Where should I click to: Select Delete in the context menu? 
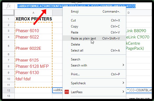pos(94,44)
